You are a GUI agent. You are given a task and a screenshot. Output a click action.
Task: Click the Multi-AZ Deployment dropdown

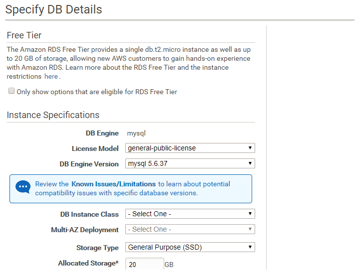pos(190,229)
